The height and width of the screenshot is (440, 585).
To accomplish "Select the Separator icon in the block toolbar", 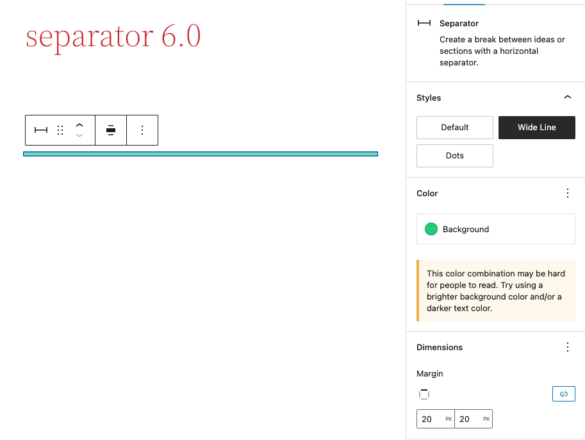I will tap(40, 130).
